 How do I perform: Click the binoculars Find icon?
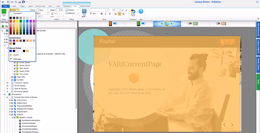pos(20,2)
